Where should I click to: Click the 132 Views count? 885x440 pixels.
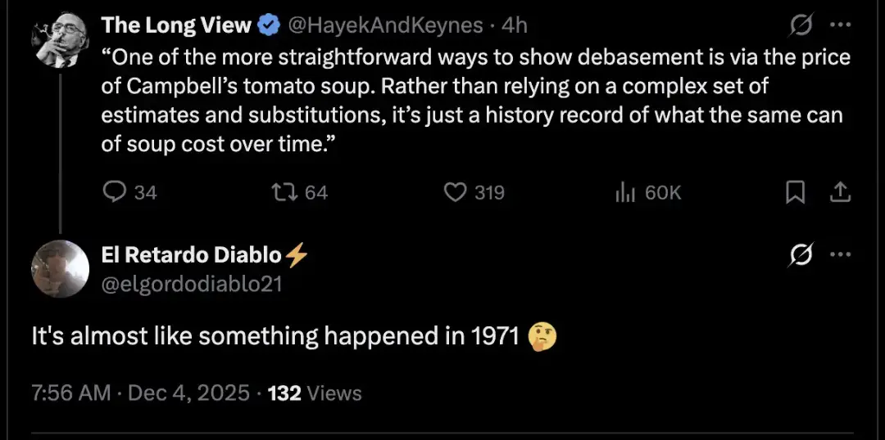(315, 393)
